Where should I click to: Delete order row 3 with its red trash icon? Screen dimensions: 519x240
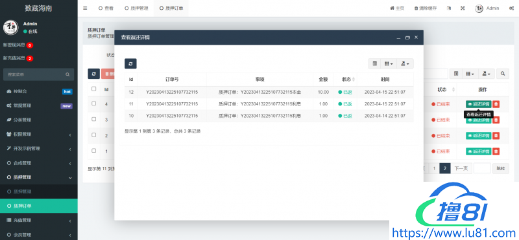pyautogui.click(x=496, y=120)
